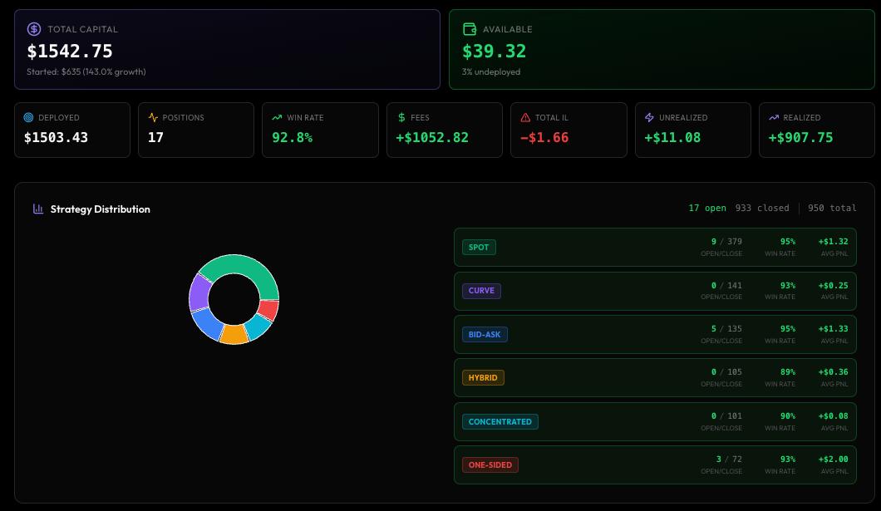The image size is (881, 511).
Task: Select the CURVE strategy tag
Action: (481, 291)
